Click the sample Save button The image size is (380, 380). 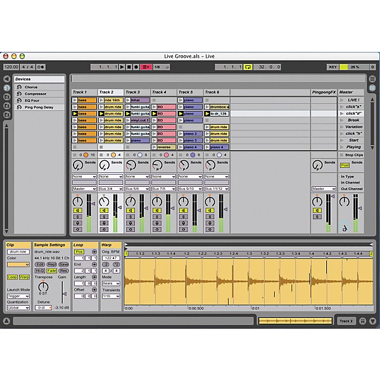tap(63, 264)
